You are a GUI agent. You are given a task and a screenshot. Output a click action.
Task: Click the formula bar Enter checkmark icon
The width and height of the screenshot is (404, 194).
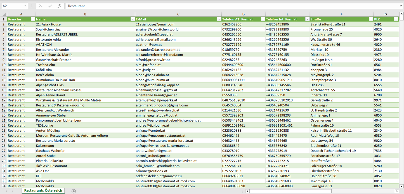coord(50,6)
